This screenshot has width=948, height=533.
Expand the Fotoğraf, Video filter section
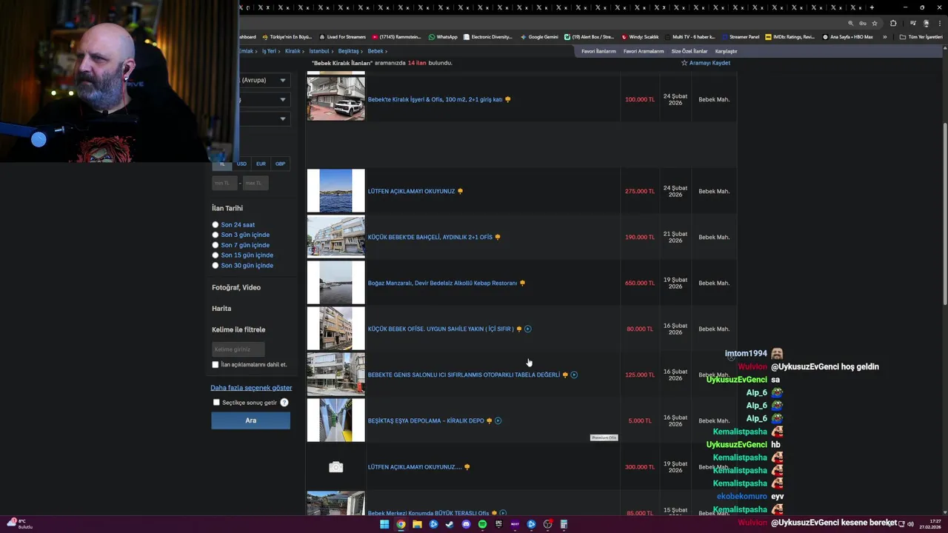[236, 287]
